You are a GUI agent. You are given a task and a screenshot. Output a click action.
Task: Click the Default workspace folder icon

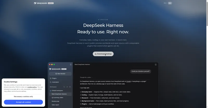(x=50, y=91)
